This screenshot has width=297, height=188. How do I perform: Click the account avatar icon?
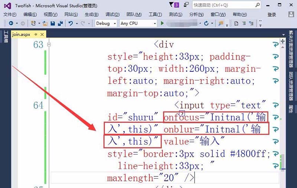pos(291,14)
